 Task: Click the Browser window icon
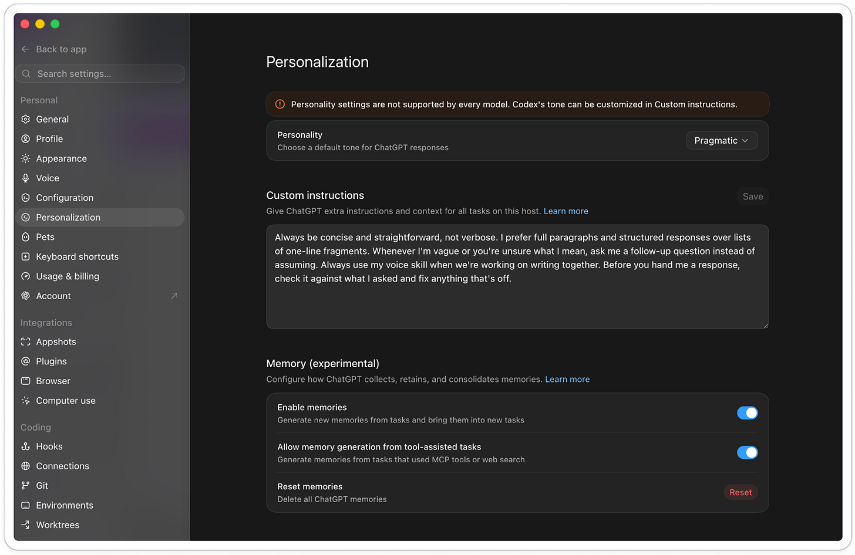pos(25,381)
